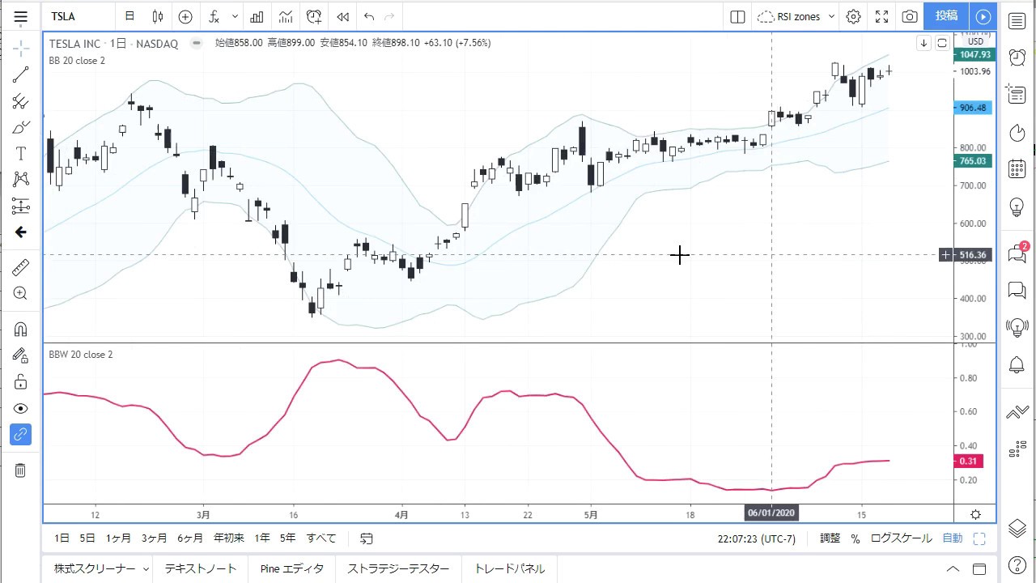Open the alarm clock alerts panel
This screenshot has height=583, width=1036.
(x=1017, y=57)
